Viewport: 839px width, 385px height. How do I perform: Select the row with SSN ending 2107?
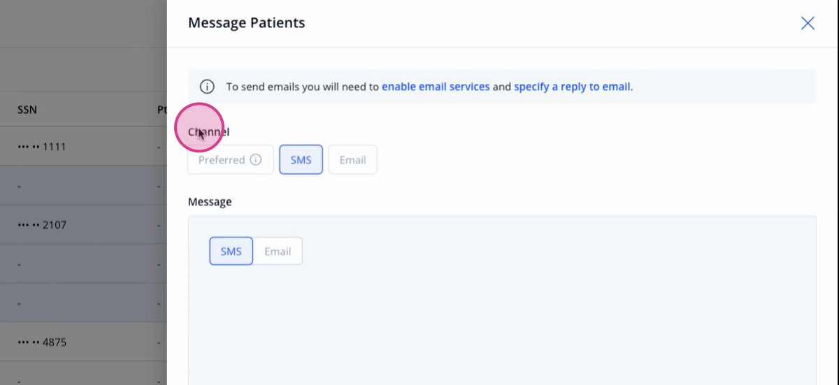83,225
